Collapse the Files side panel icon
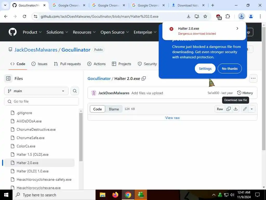Screen dimensions: 266x200 pyautogui.click(x=8, y=78)
